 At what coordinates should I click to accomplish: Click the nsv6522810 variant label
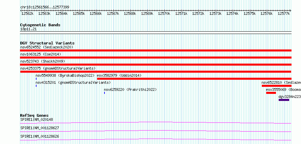281,82
